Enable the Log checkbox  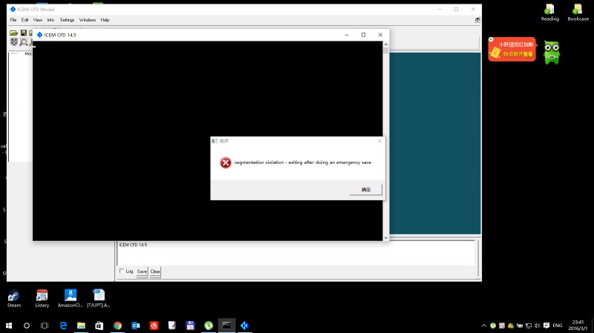122,271
